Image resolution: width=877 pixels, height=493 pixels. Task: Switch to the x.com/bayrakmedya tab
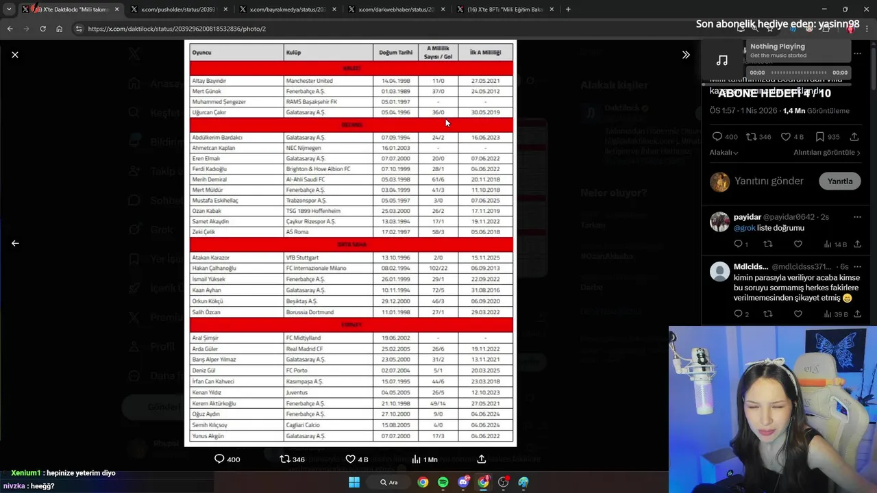click(x=286, y=9)
